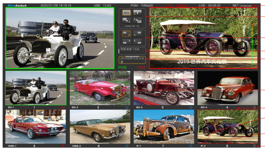
Task: Select the SDI-4 source thumbnail
Action: coord(228,88)
